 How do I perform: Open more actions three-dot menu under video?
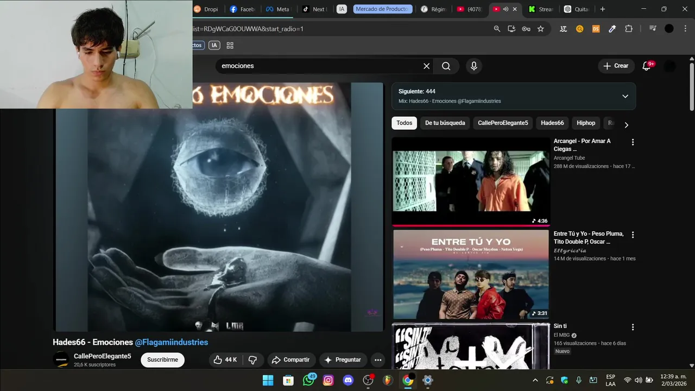(378, 360)
